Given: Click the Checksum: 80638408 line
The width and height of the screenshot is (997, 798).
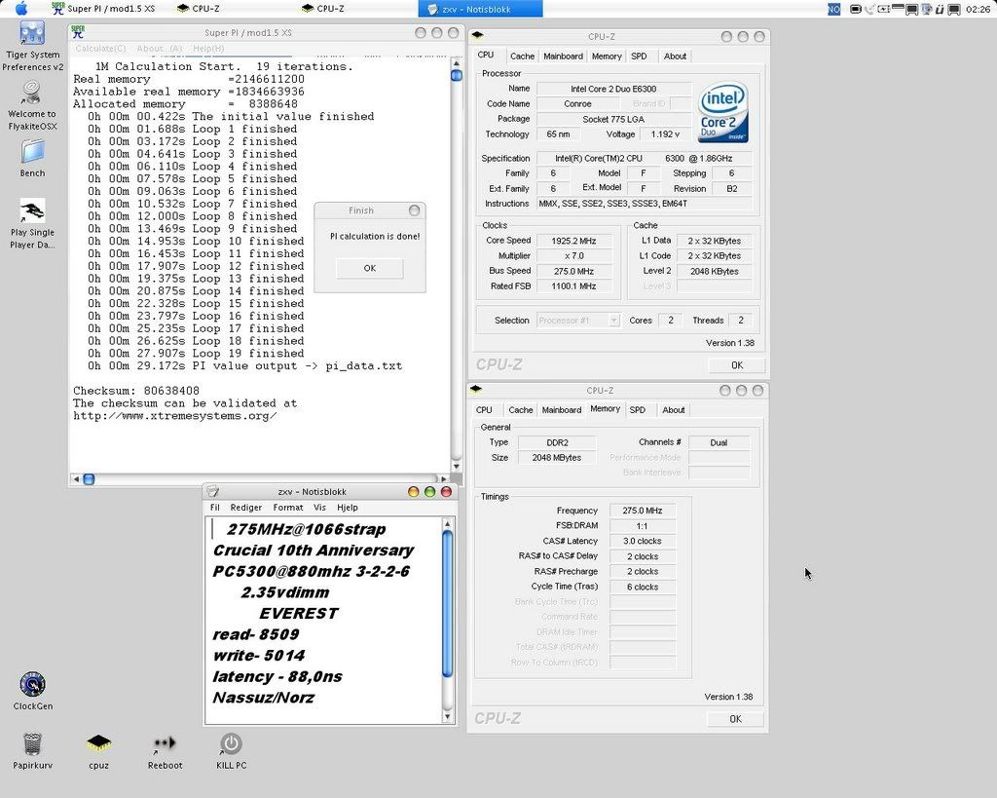Looking at the screenshot, I should (136, 391).
